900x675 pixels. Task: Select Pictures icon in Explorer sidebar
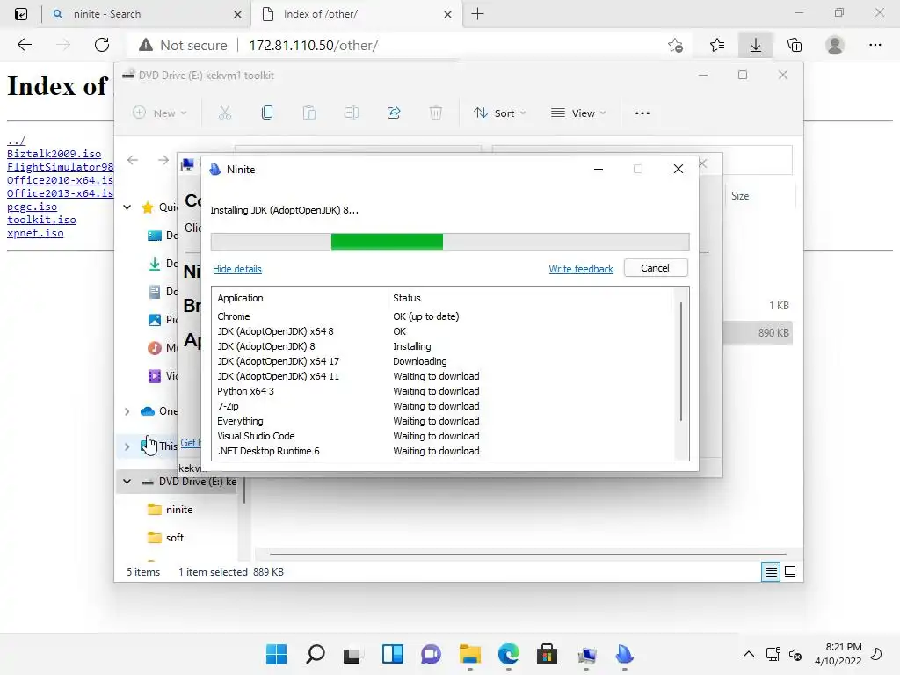click(x=155, y=320)
